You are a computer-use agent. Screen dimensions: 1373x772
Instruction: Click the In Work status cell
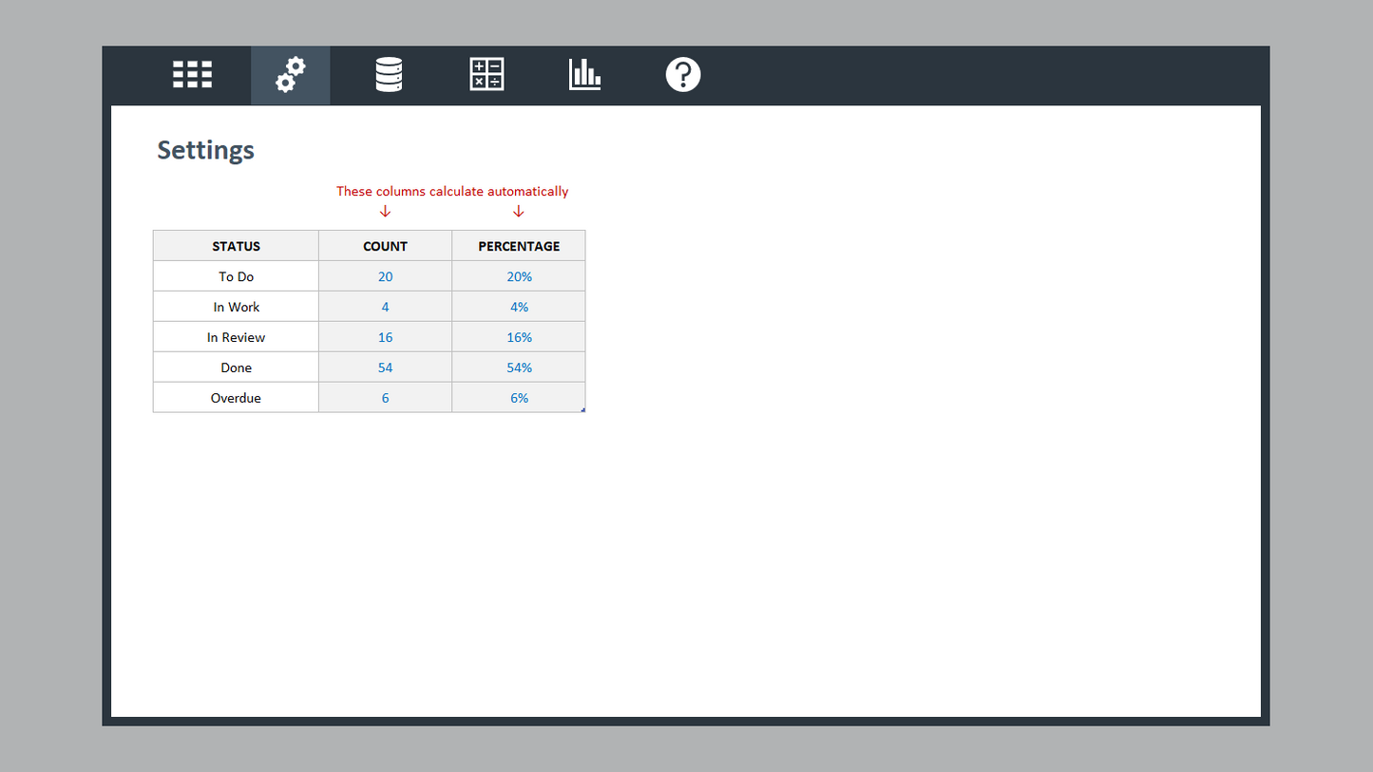pyautogui.click(x=236, y=307)
